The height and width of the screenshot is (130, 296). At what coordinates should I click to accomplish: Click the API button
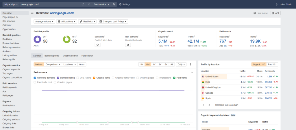(275, 13)
